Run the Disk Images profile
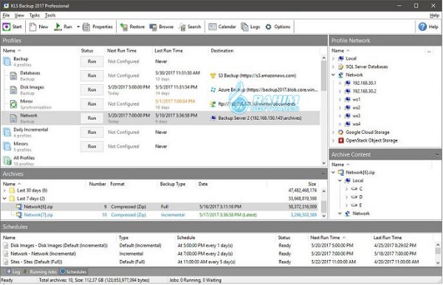This screenshot has width=443, height=285. (x=92, y=89)
